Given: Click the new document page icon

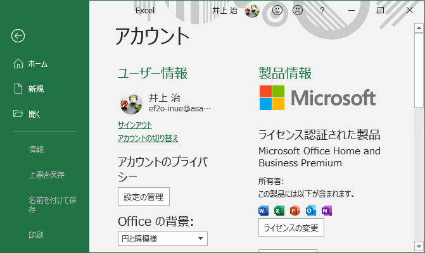Looking at the screenshot, I should click(18, 89).
